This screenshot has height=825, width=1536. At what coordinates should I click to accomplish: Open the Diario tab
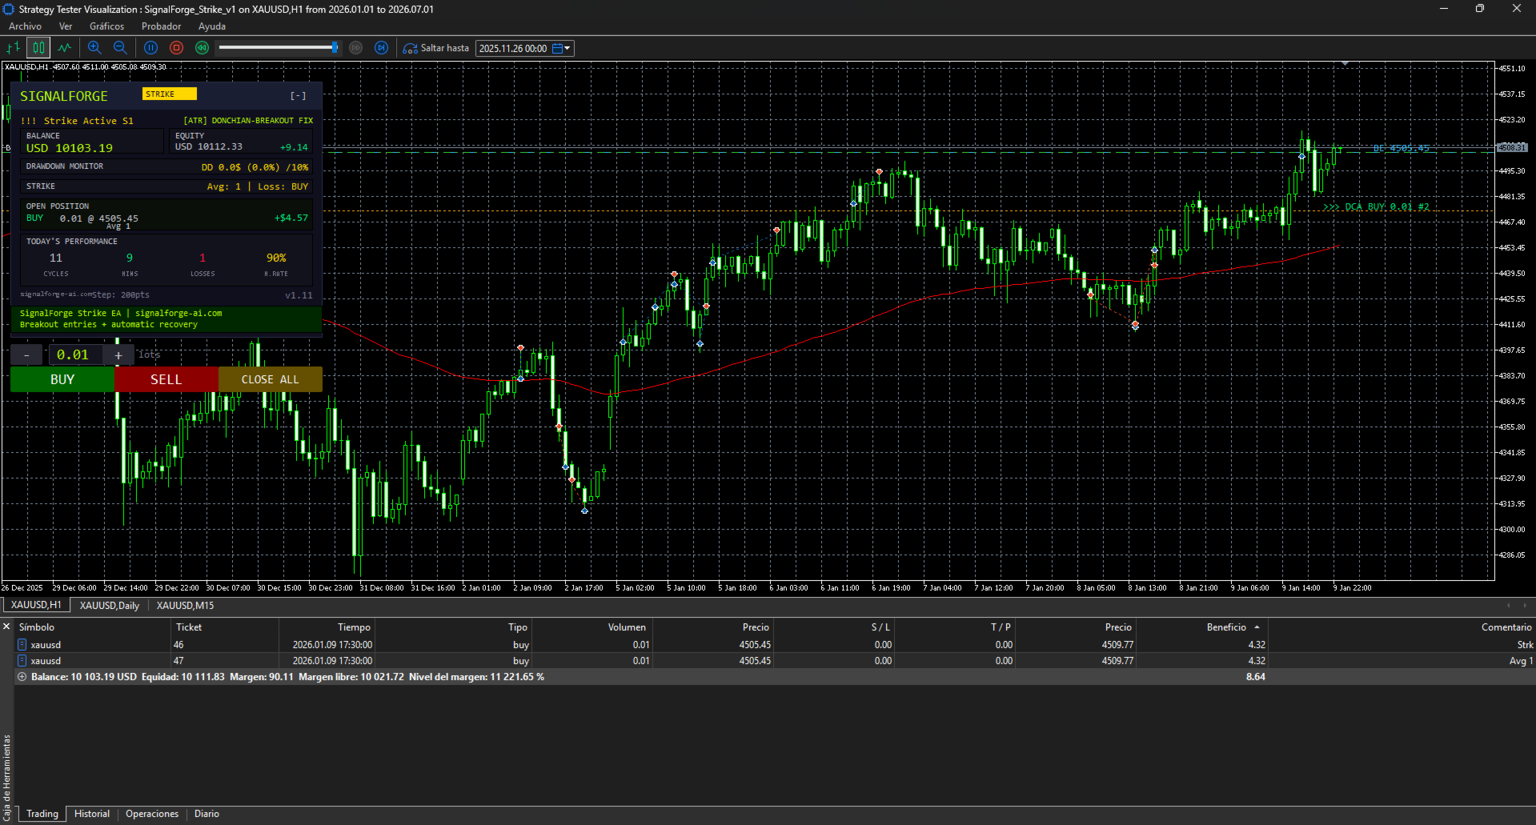tap(207, 814)
